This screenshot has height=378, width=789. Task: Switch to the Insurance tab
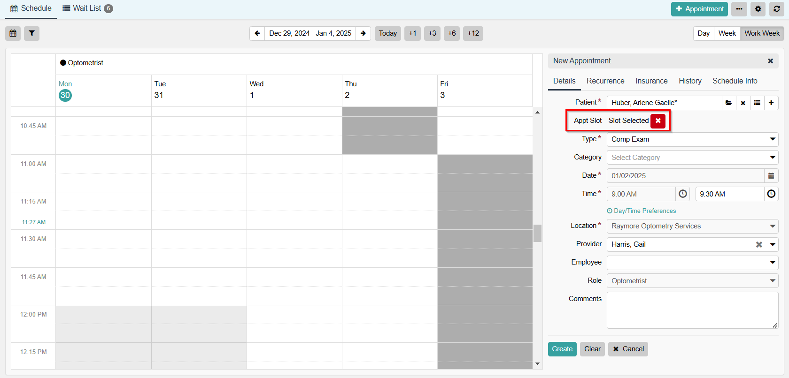tap(651, 81)
